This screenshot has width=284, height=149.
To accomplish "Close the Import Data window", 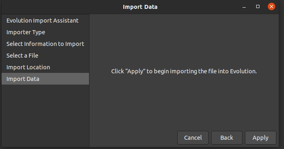I will pos(272,6).
